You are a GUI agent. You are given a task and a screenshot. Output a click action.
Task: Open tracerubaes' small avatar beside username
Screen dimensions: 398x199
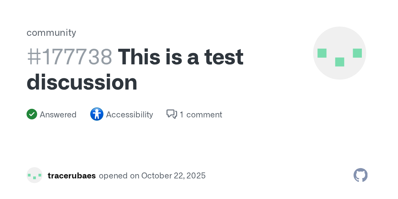[x=34, y=175]
